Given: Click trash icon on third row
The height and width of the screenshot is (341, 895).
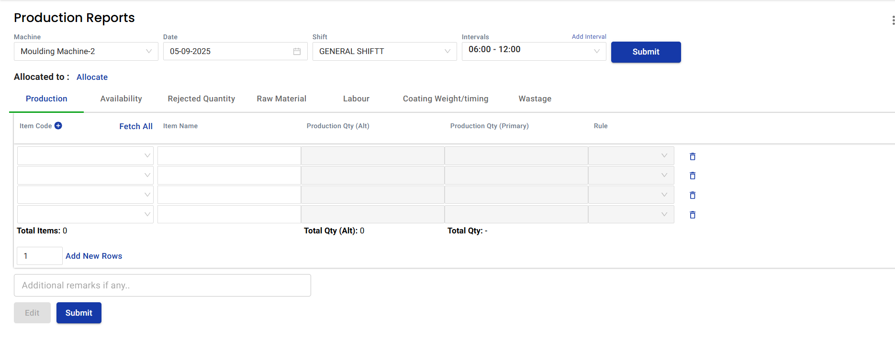Looking at the screenshot, I should click(x=692, y=195).
